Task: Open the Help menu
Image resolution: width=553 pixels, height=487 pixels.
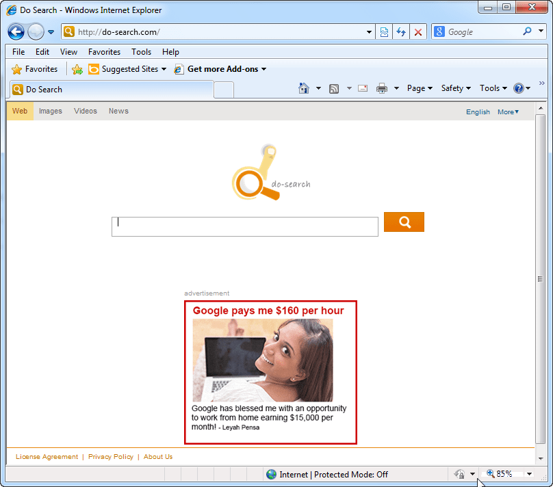Action: click(x=170, y=52)
